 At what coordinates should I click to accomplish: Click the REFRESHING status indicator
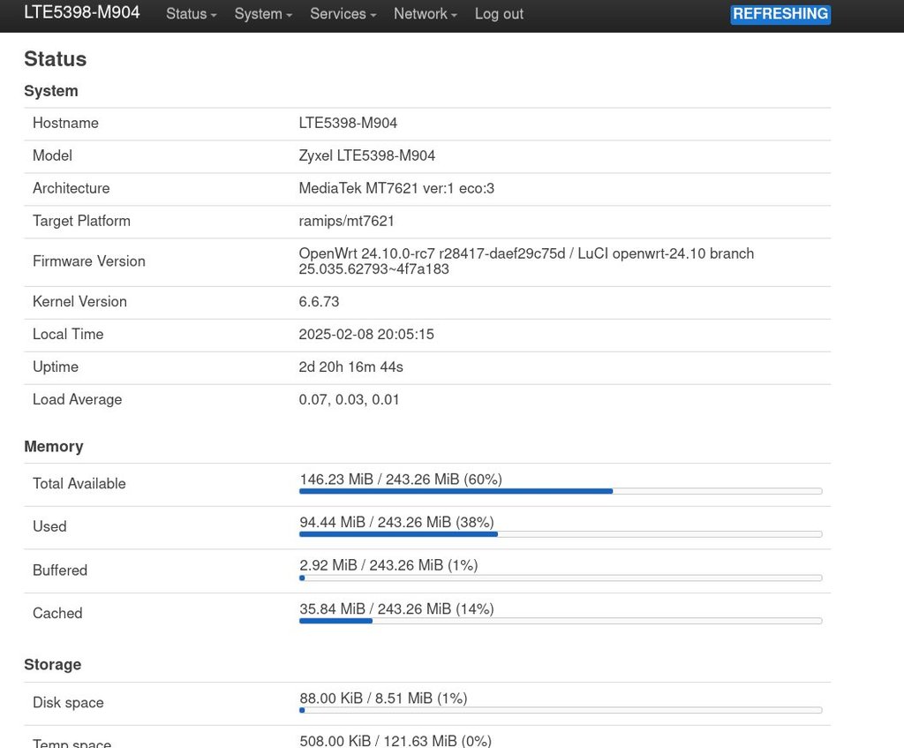click(x=780, y=14)
